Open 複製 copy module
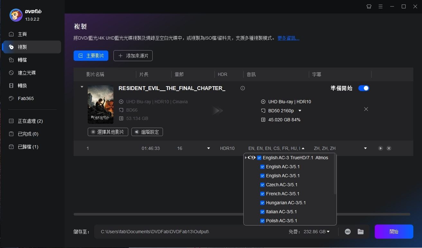 tap(31, 47)
